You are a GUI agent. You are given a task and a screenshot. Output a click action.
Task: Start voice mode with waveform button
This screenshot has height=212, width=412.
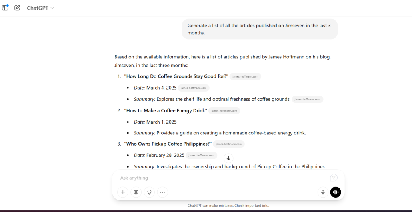pos(336,192)
